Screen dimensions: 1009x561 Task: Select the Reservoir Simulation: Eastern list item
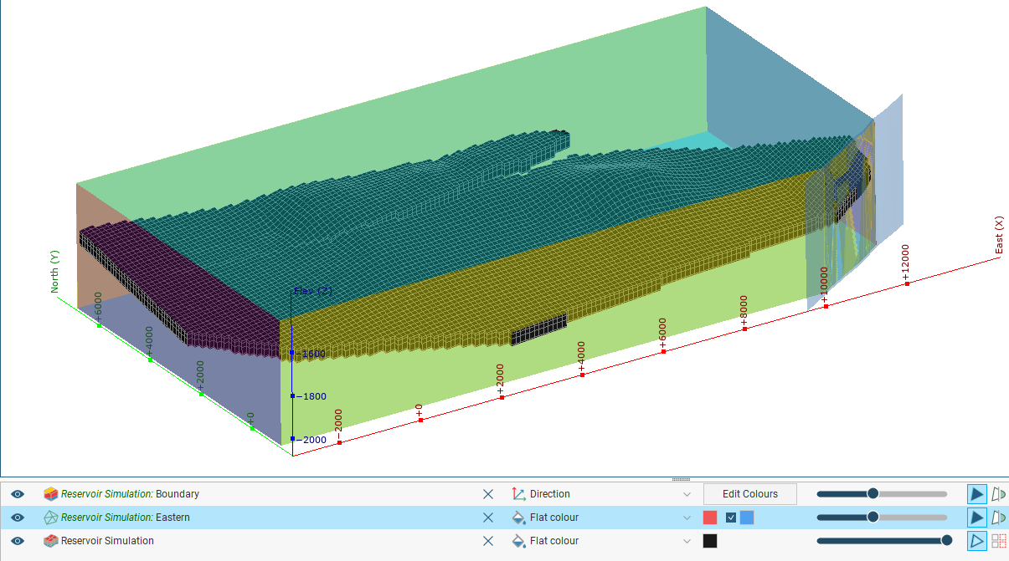tap(126, 518)
